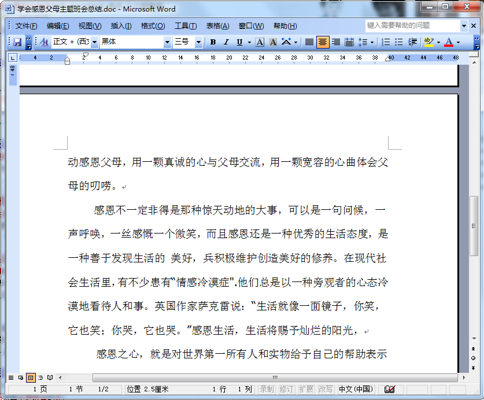Expand the Style dropdown showing 正文
This screenshot has height=400, width=484.
pos(94,42)
